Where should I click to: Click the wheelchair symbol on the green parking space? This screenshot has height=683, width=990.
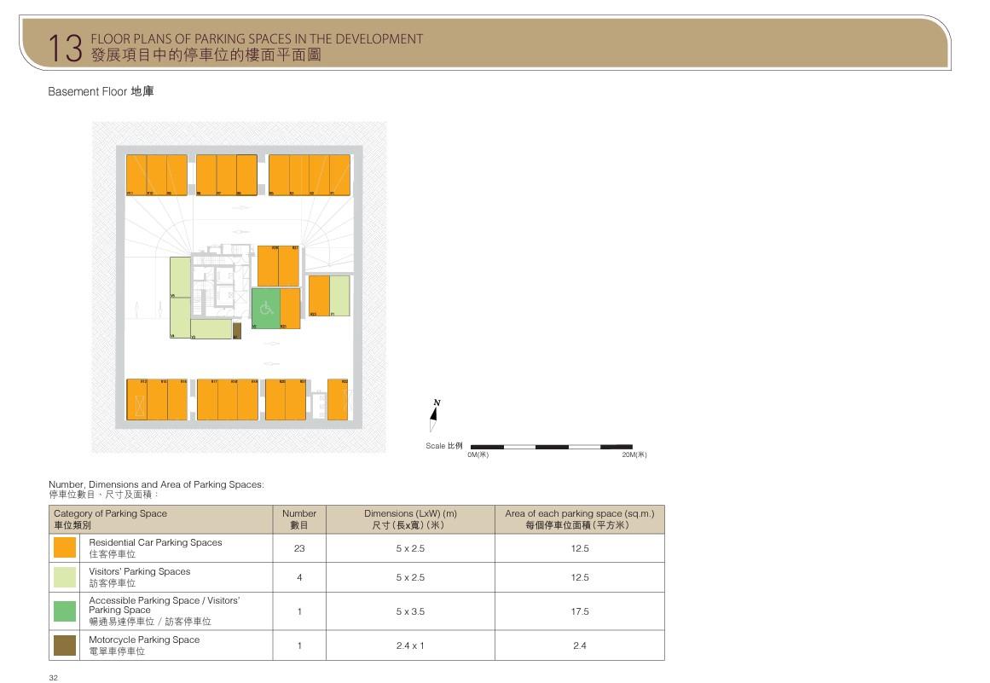pos(265,308)
